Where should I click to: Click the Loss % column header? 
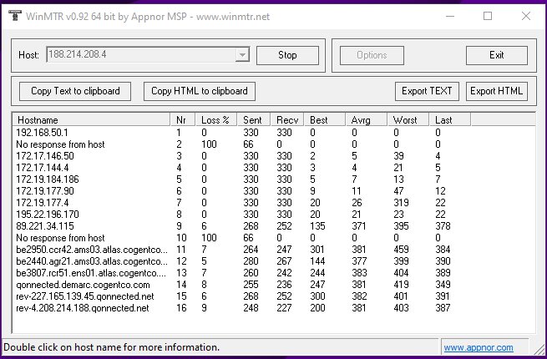216,119
